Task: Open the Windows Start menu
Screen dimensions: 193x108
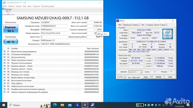Action: pyautogui.click(x=3, y=105)
